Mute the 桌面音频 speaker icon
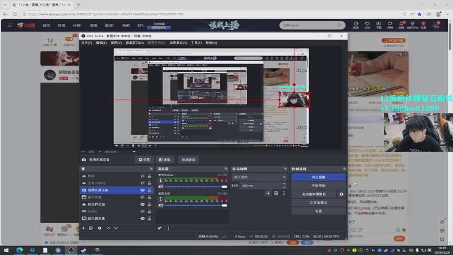453x255 pixels. point(161,205)
